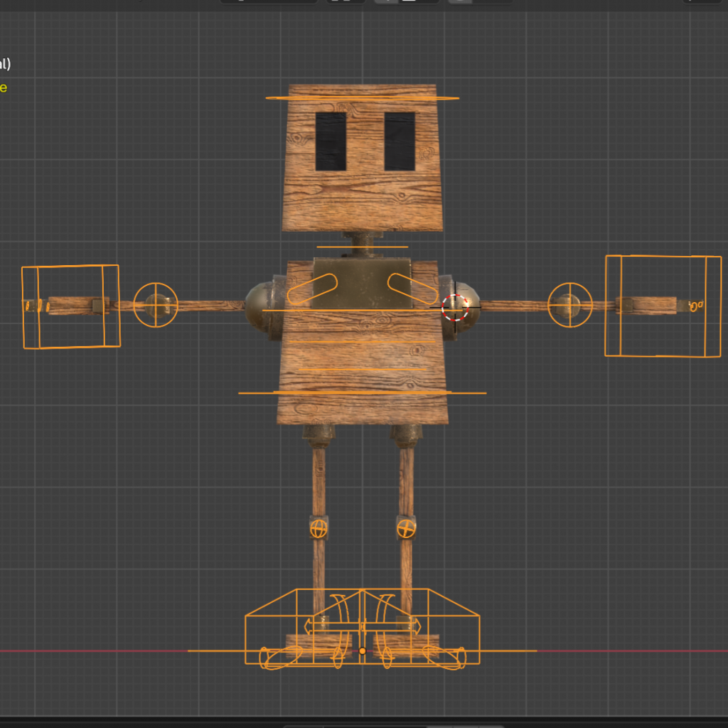Click the robot's right black eye

tap(400, 141)
